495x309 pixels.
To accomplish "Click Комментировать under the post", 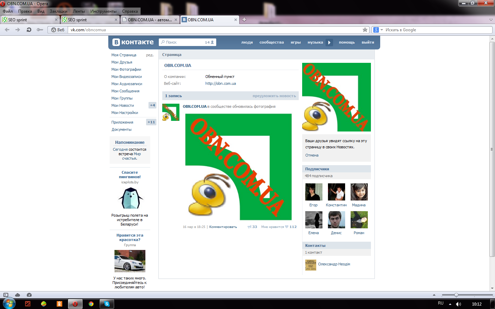I will click(x=223, y=227).
